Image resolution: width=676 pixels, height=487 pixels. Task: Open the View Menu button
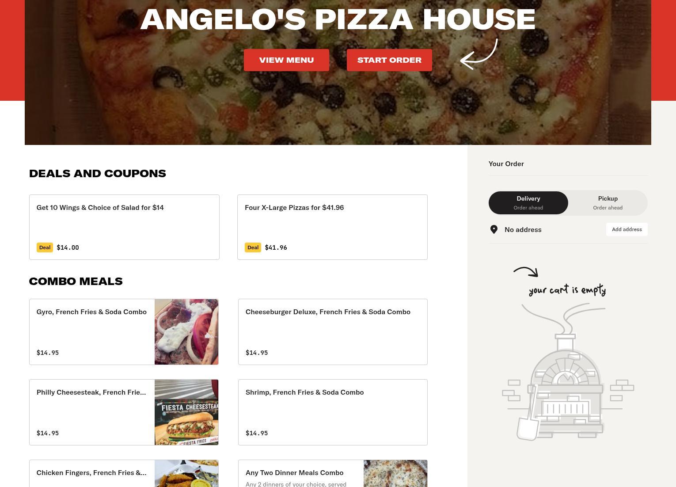pos(286,60)
